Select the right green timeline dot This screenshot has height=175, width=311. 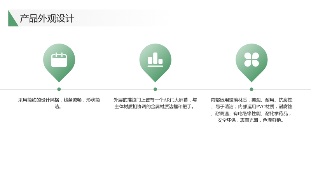tap(252, 89)
